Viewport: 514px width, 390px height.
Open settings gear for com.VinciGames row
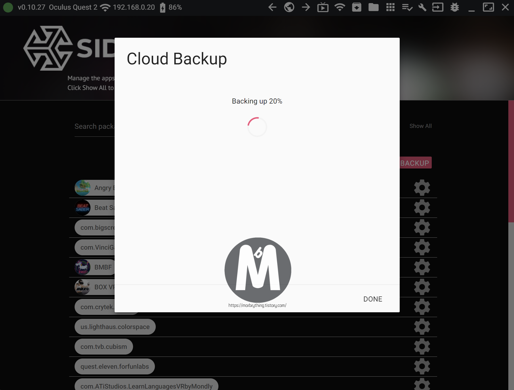click(422, 247)
